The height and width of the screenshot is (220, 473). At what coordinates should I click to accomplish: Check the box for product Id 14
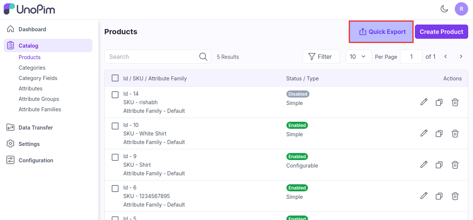pos(115,95)
